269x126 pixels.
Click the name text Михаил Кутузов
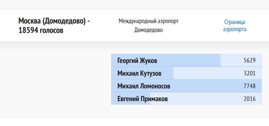tap(139, 73)
